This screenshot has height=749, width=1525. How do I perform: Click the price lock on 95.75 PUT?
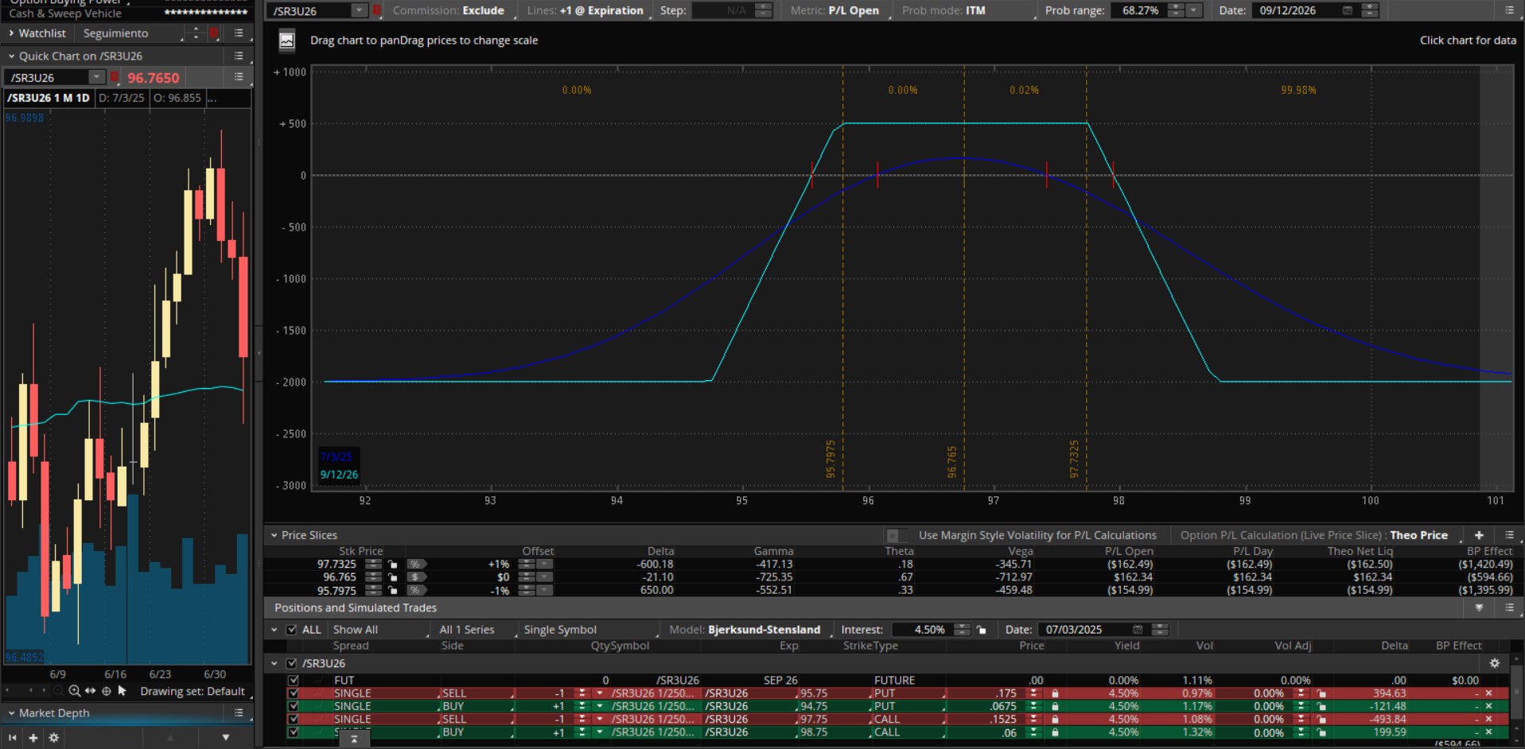pos(1055,693)
